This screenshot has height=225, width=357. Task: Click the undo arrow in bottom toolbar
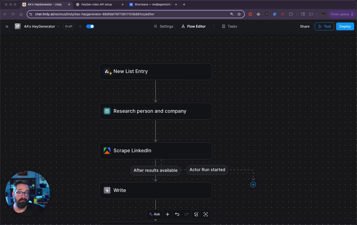(x=177, y=214)
